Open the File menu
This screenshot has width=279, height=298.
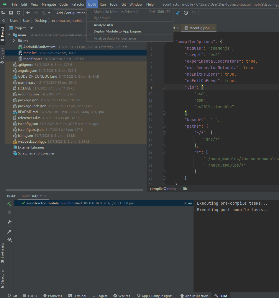click(15, 4)
